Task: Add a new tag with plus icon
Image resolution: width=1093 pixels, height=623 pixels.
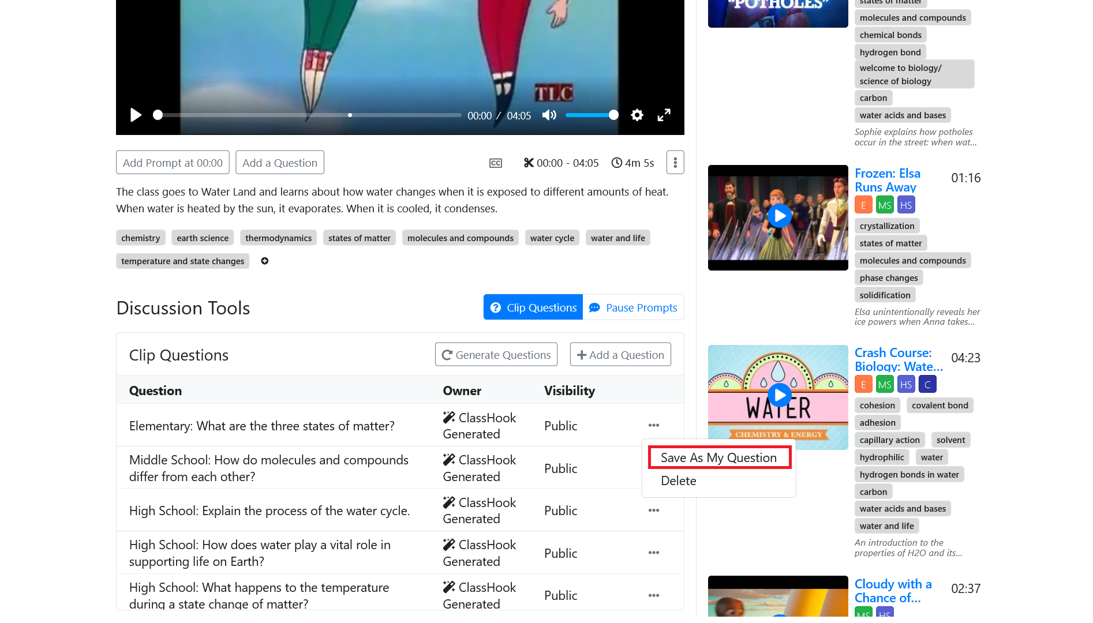Action: (x=265, y=261)
